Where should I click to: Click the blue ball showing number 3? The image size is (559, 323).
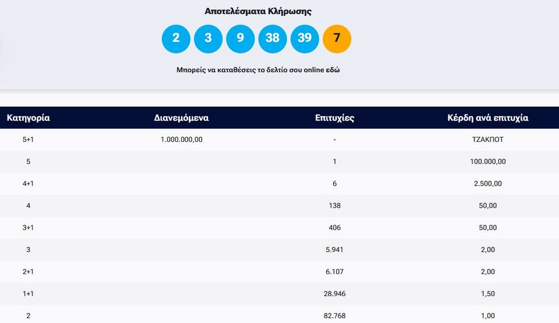point(208,38)
